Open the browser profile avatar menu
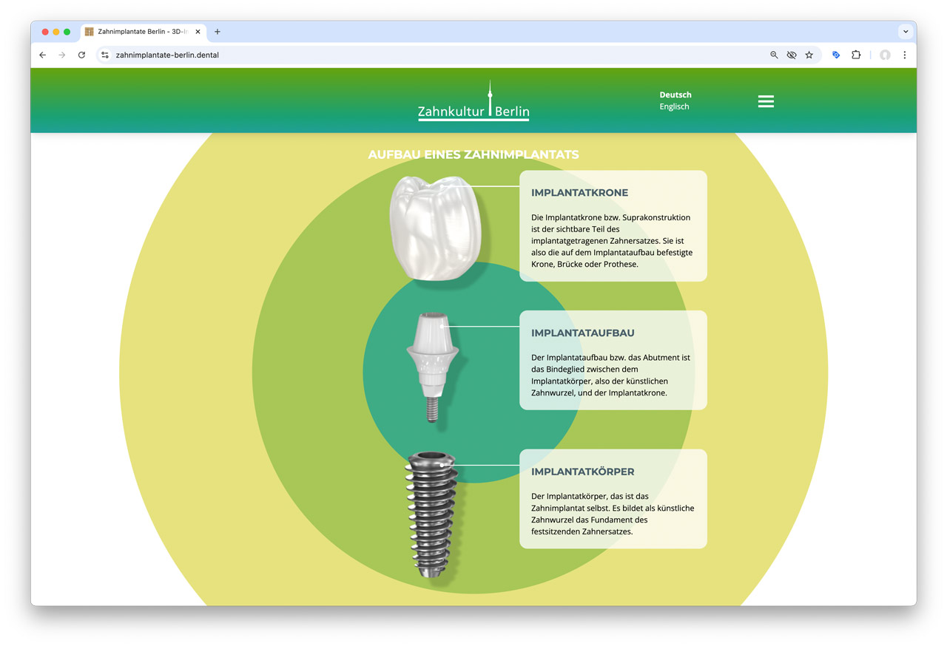947x646 pixels. click(x=884, y=55)
